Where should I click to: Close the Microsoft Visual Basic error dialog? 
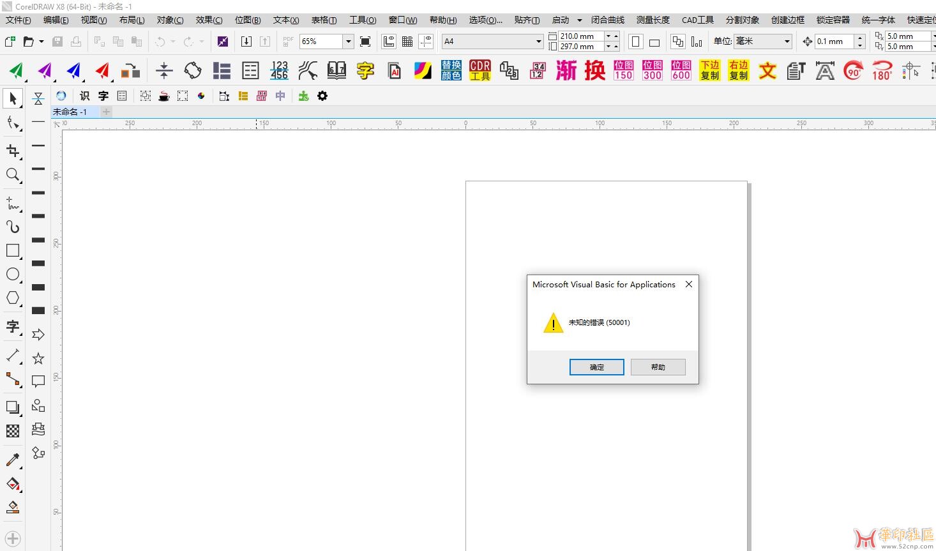(689, 285)
